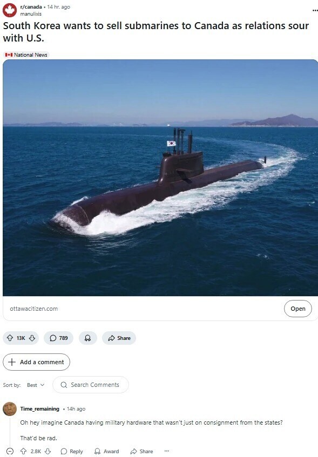The width and height of the screenshot is (318, 457).
Task: Downvote Time_remaining's comment
Action: 48,451
